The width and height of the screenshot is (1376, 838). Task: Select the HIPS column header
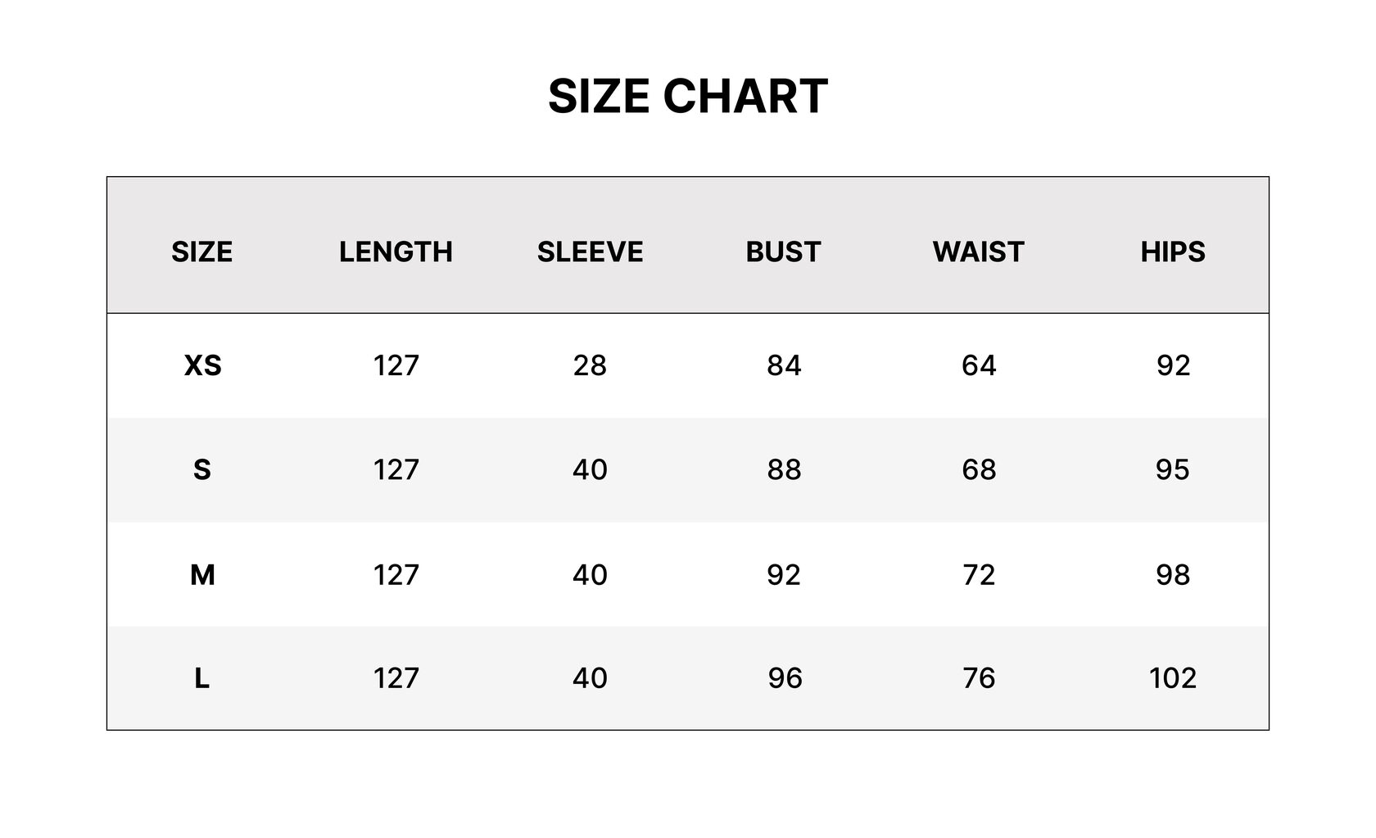pos(1173,251)
